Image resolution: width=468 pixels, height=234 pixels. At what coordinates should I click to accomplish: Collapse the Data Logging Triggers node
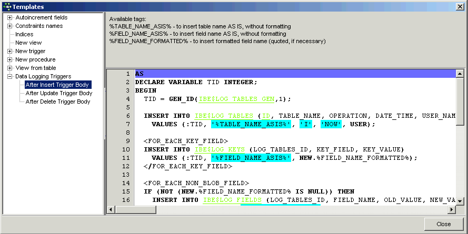click(x=10, y=76)
